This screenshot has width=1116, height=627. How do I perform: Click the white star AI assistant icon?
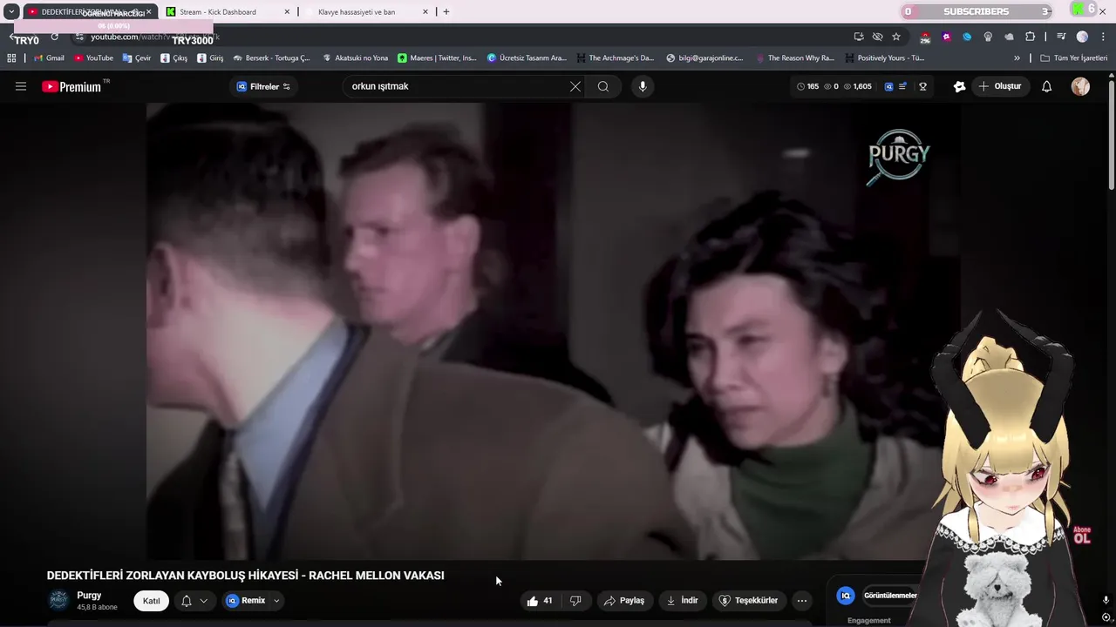[960, 86]
